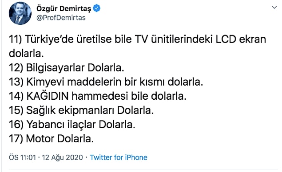
Task: Click the word Türkiye'de in the tweet
Action: pos(49,39)
